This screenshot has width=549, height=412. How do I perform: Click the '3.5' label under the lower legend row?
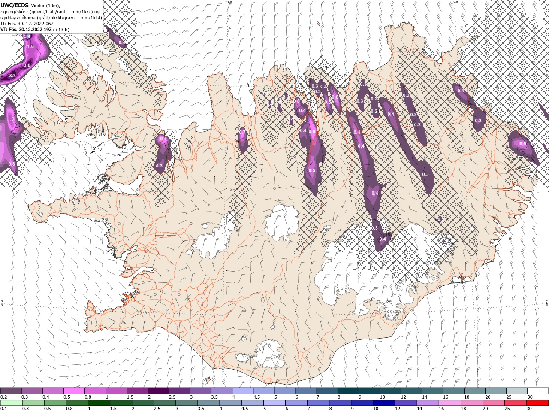point(201,409)
